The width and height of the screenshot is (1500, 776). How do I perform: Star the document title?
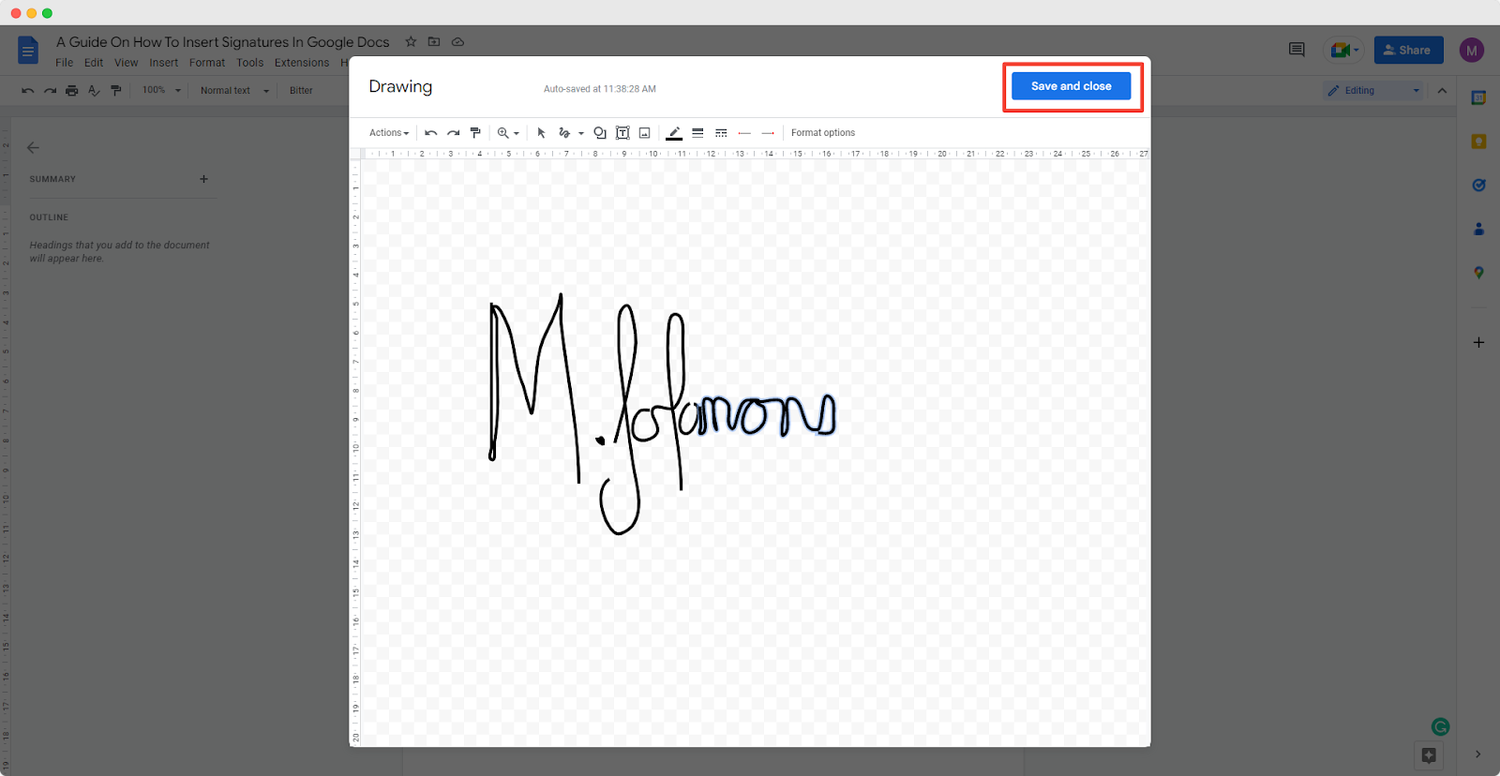point(411,42)
